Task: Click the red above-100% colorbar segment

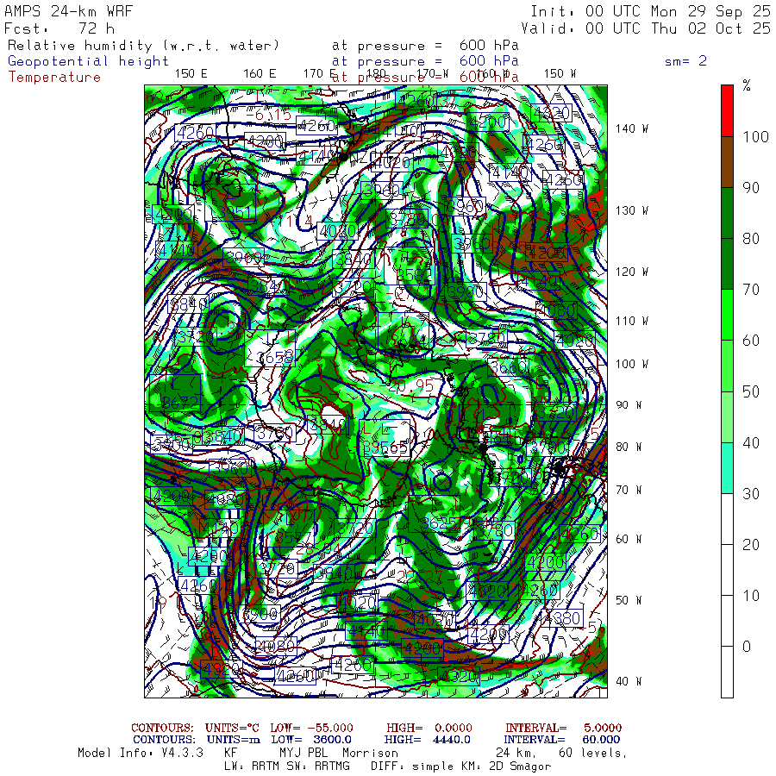Action: point(727,111)
